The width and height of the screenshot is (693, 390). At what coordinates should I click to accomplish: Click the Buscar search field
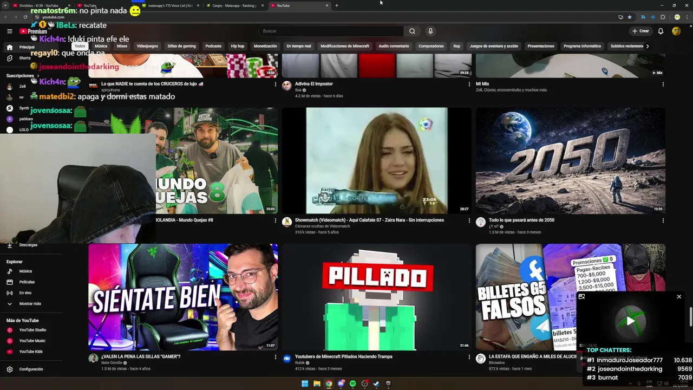point(331,31)
